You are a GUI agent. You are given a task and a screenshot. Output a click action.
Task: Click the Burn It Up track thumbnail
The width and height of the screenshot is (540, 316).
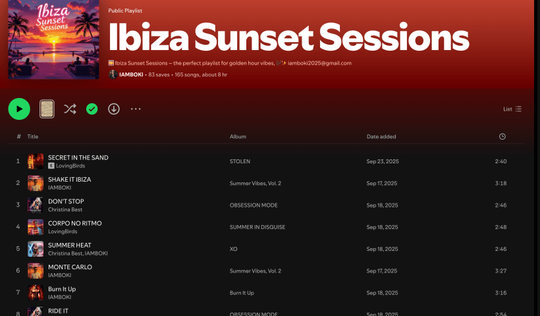[36, 293]
